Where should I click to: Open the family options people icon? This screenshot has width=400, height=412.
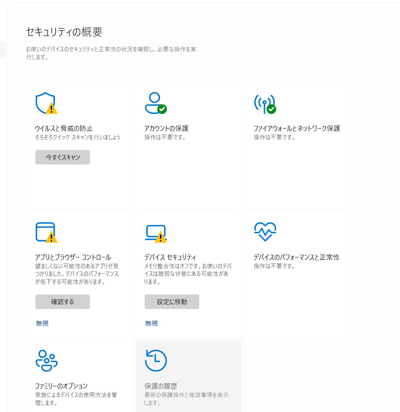tap(46, 360)
